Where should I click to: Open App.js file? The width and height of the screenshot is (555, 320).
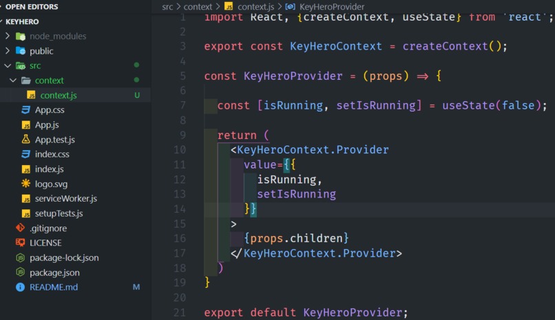47,125
